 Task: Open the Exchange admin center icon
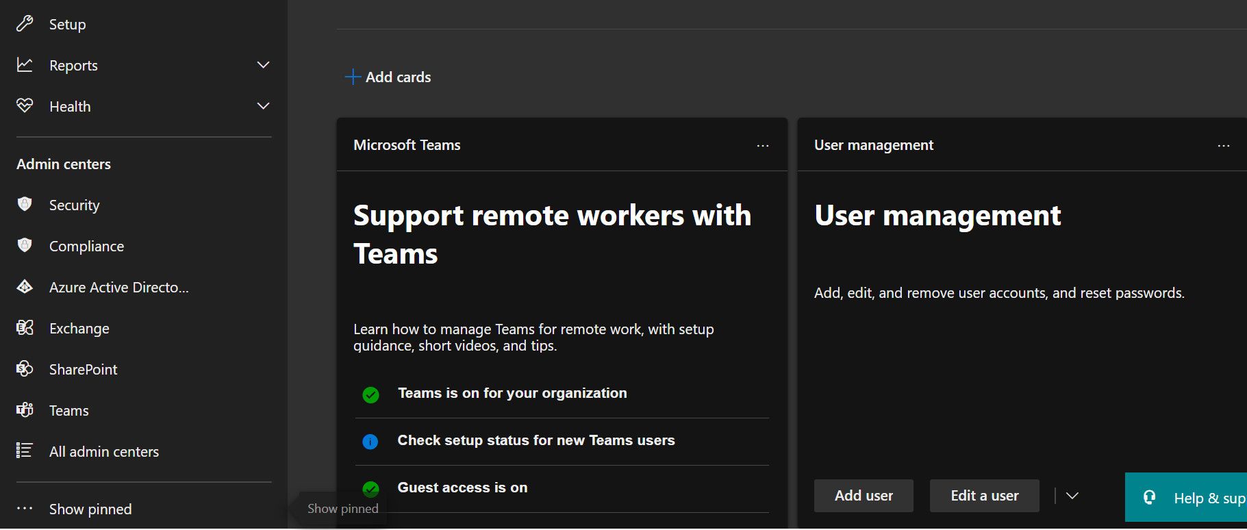click(25, 328)
